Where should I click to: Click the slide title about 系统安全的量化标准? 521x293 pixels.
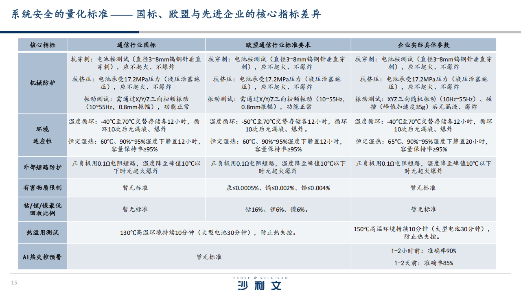pos(166,15)
